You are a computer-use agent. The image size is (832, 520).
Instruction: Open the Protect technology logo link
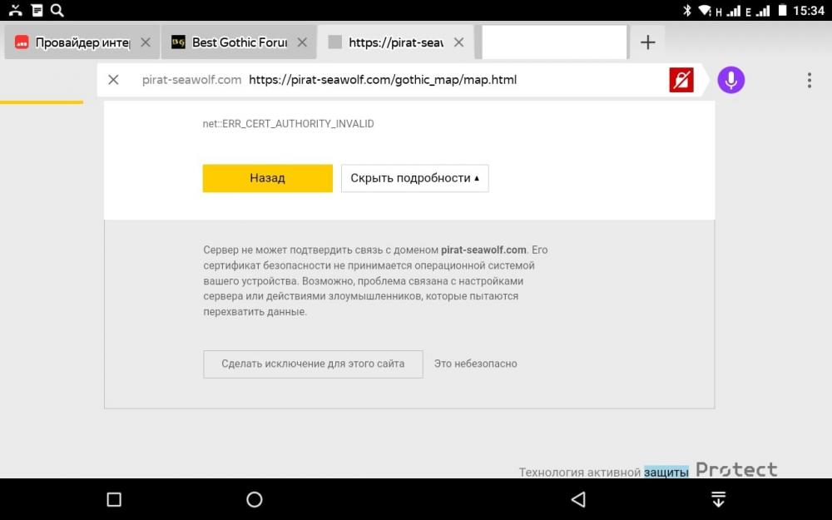click(736, 470)
